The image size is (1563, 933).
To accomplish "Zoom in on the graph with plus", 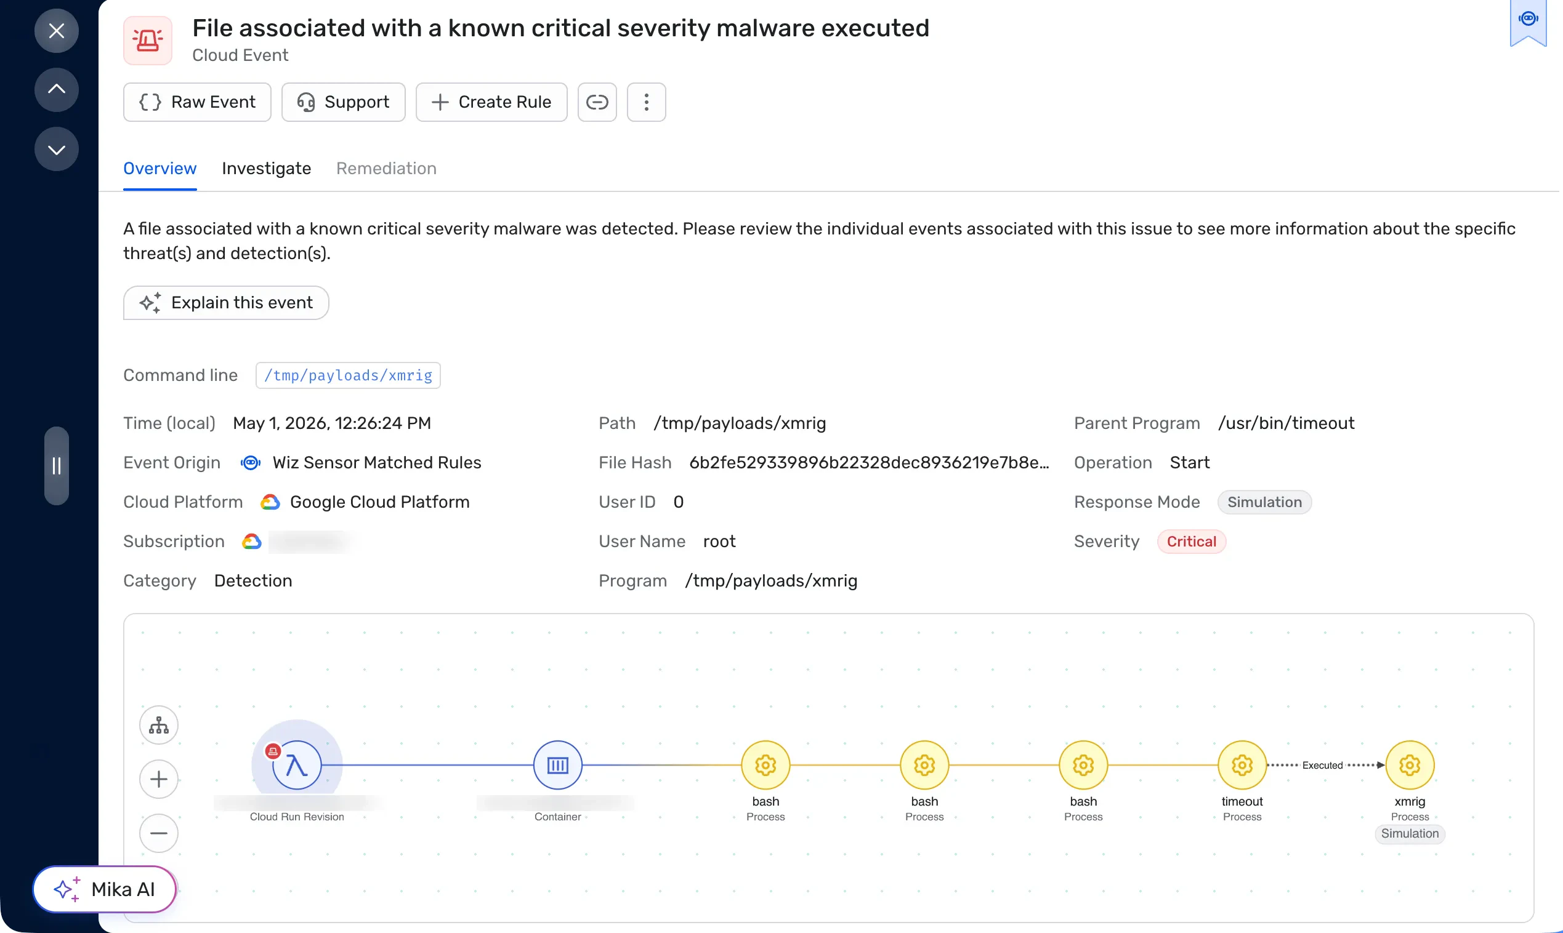I will [x=158, y=779].
